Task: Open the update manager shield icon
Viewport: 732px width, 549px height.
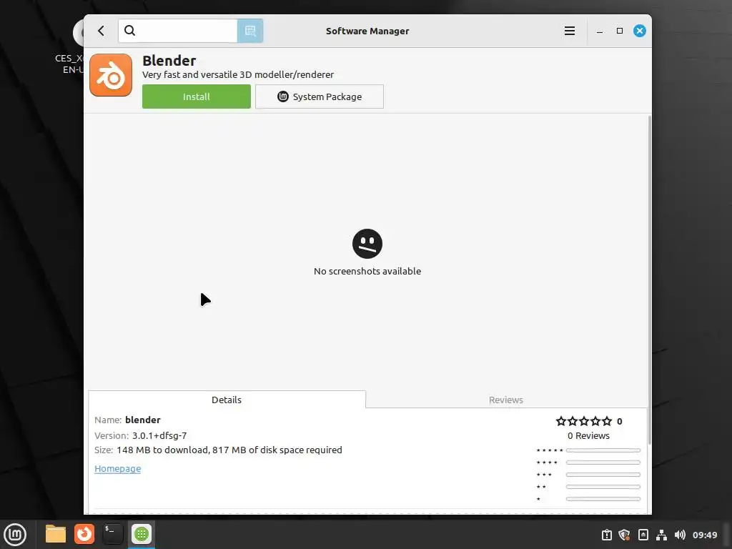Action: [x=625, y=535]
